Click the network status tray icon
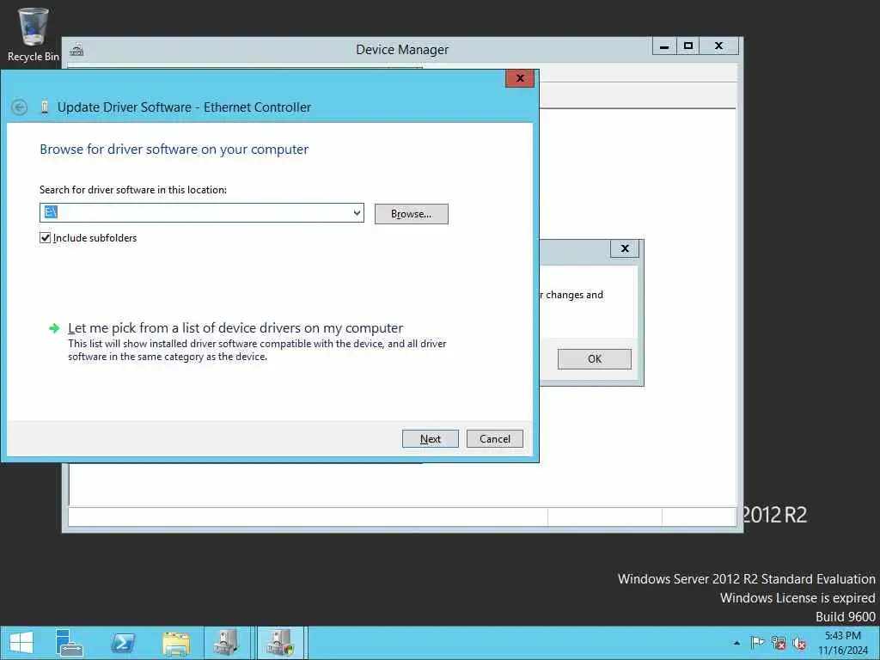Viewport: 880px width, 660px height. (779, 643)
